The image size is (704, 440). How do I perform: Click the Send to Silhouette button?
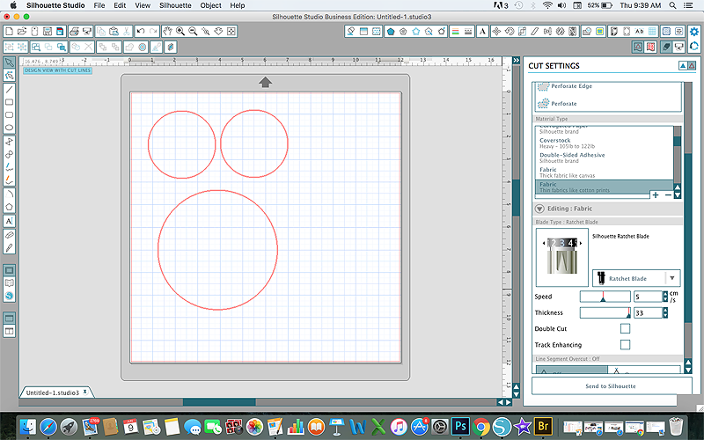click(611, 386)
